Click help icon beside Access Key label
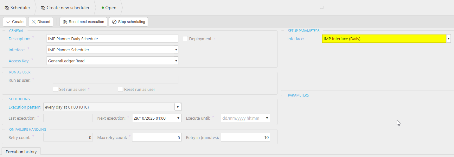The height and width of the screenshot is (157, 454). coord(33,60)
